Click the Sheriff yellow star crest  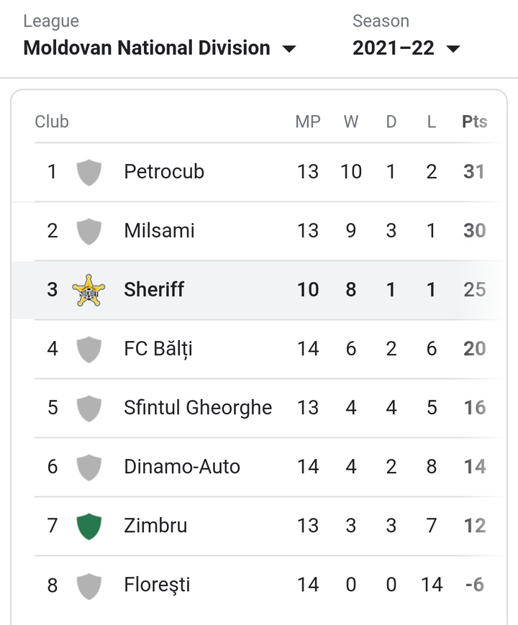[x=88, y=290]
